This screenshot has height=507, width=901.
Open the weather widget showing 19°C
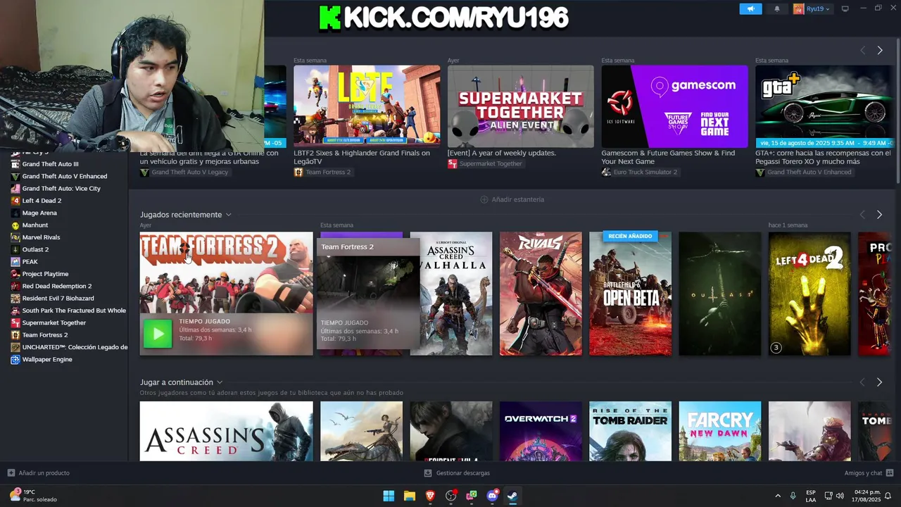pyautogui.click(x=32, y=496)
